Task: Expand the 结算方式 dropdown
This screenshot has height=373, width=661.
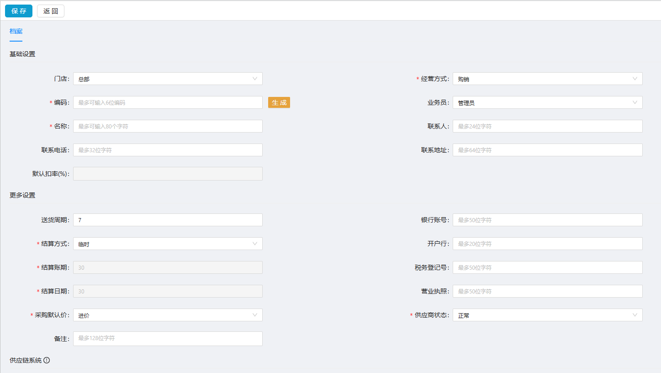Action: [x=168, y=244]
